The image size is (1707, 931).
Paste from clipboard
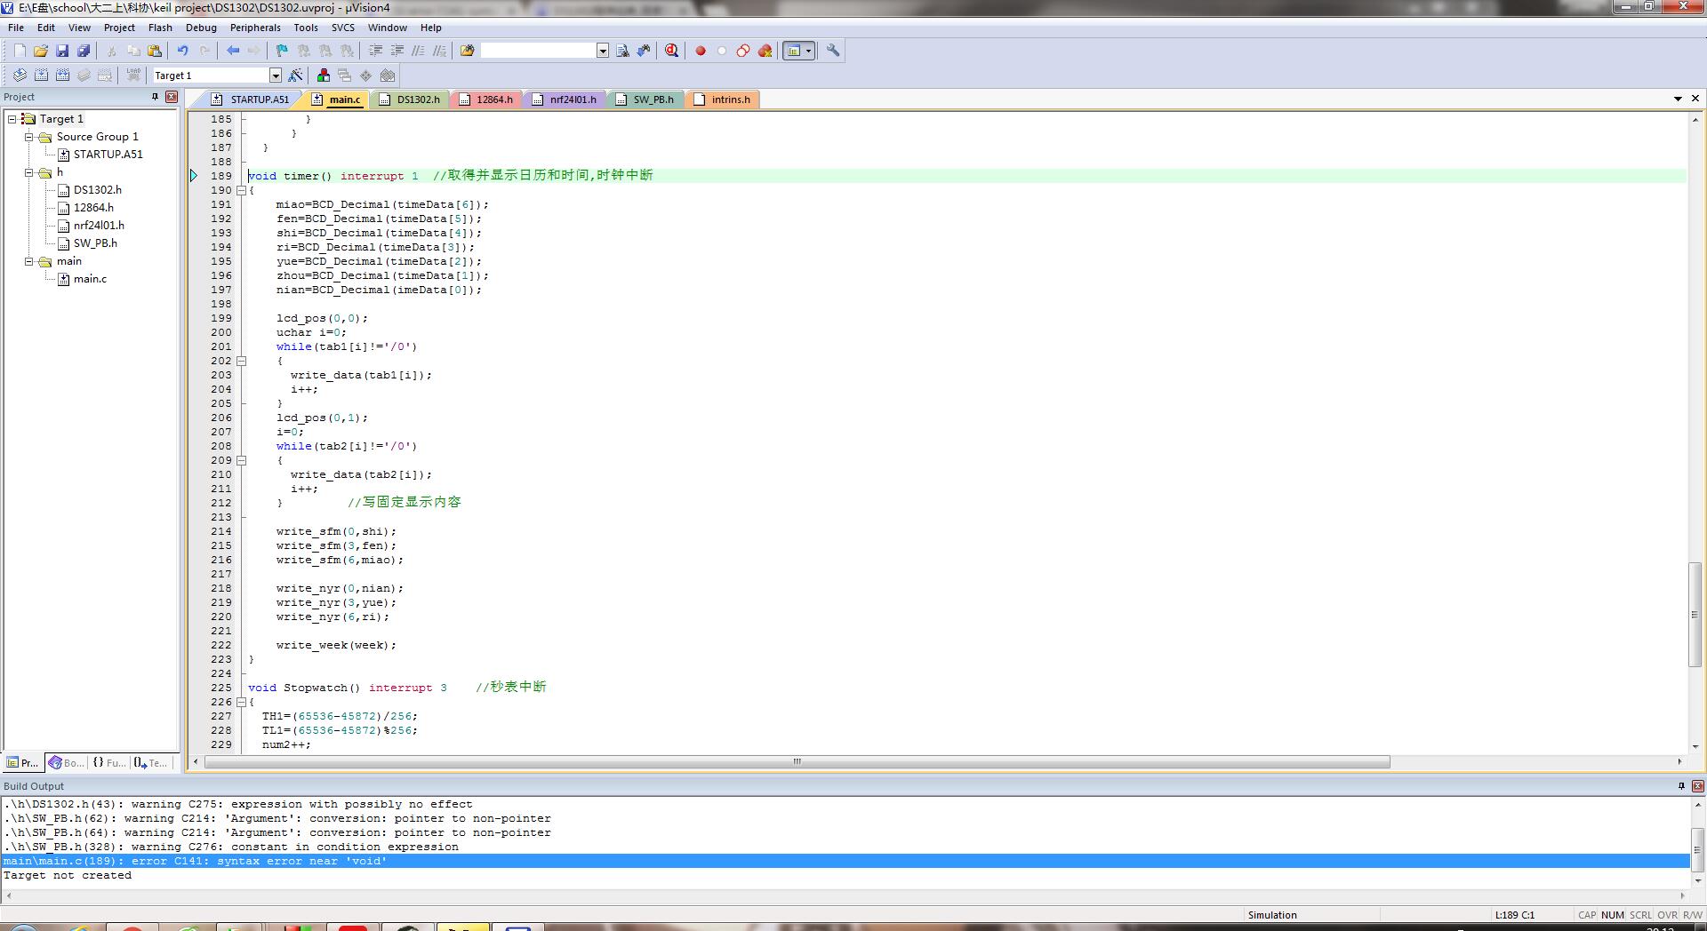pyautogui.click(x=155, y=51)
